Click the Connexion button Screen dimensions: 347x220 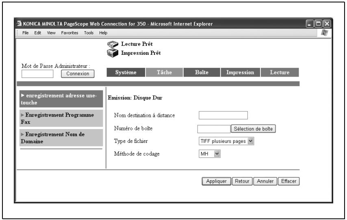(78, 74)
